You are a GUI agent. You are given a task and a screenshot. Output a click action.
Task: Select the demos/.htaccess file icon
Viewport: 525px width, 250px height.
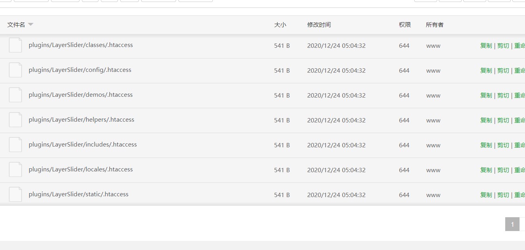15,95
